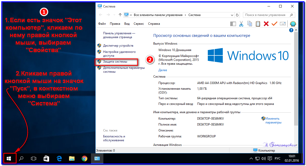The image size is (306, 166).
Task: Open taskbar Search magnifier
Action: pos(21,159)
